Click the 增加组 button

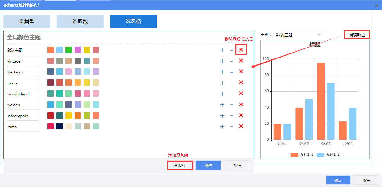179,165
